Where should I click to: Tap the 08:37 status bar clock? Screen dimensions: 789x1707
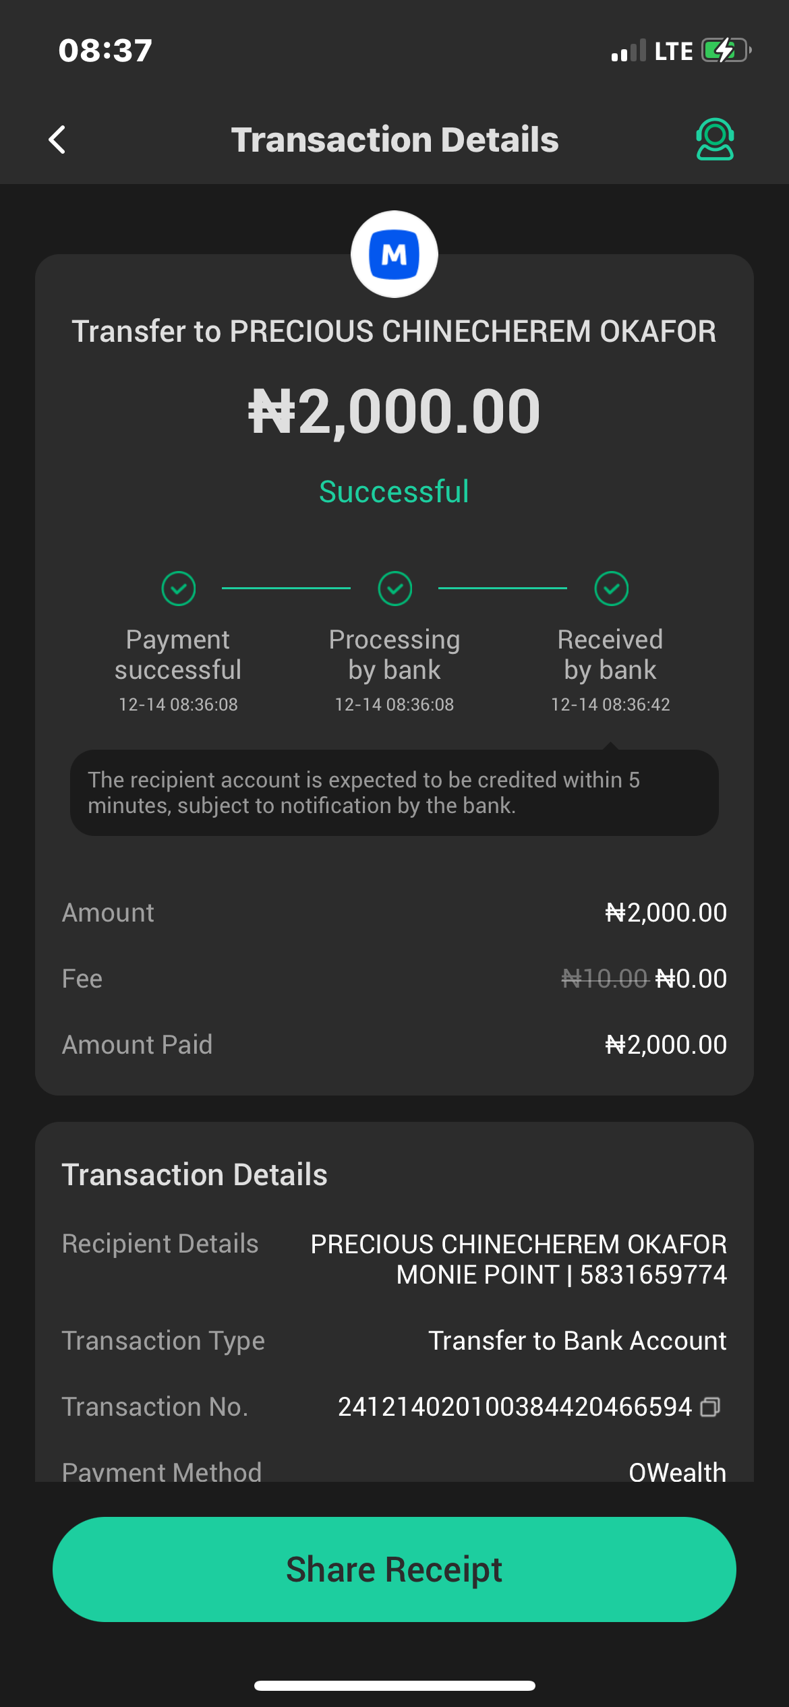105,51
